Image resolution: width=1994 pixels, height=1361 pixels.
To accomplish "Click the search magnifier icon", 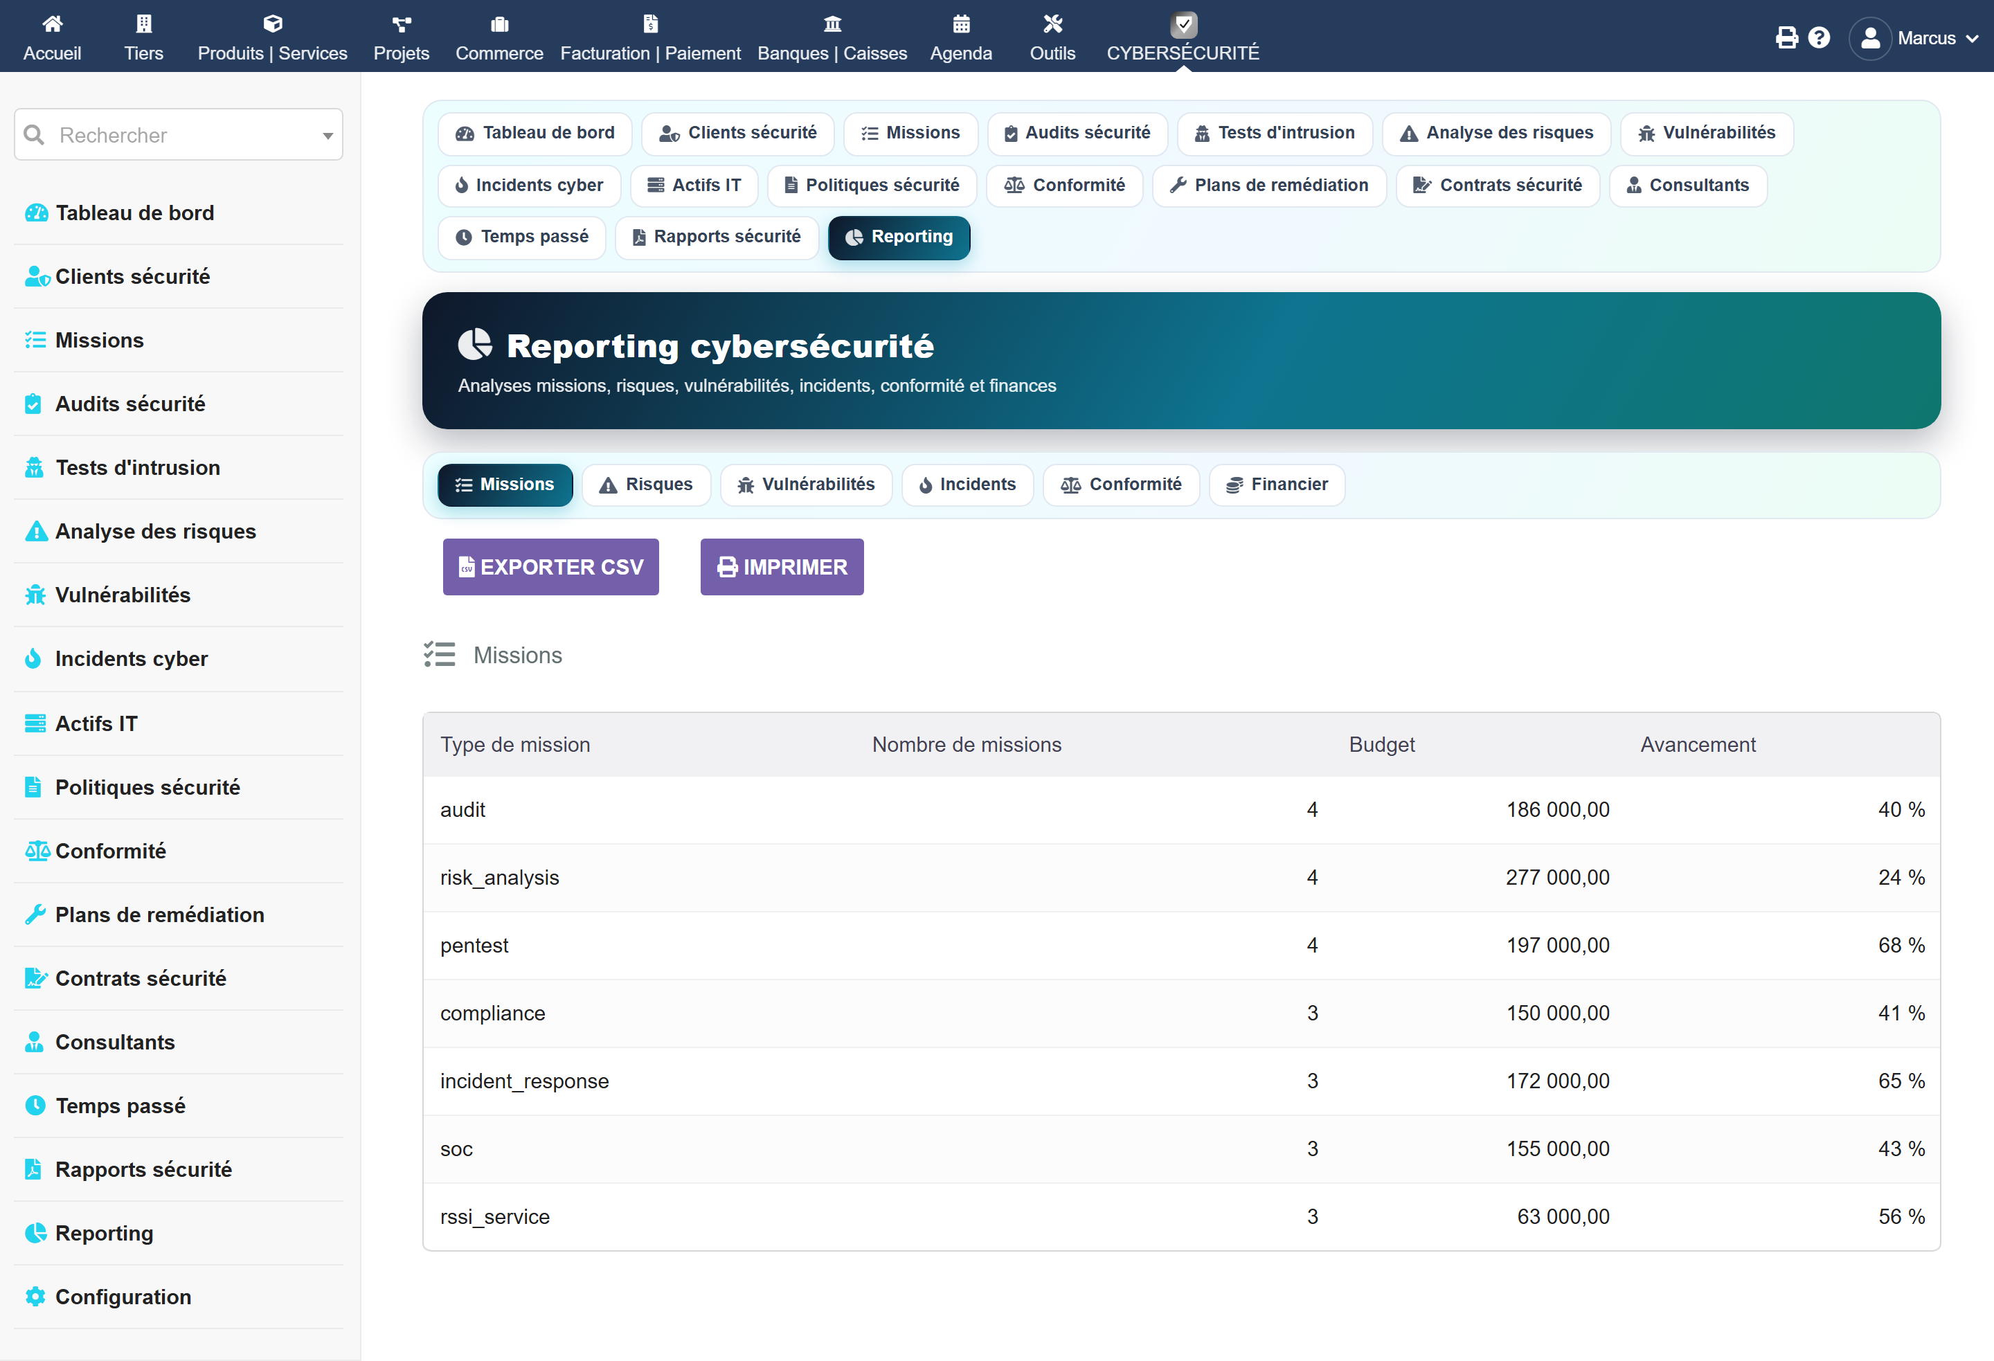I will 35,135.
